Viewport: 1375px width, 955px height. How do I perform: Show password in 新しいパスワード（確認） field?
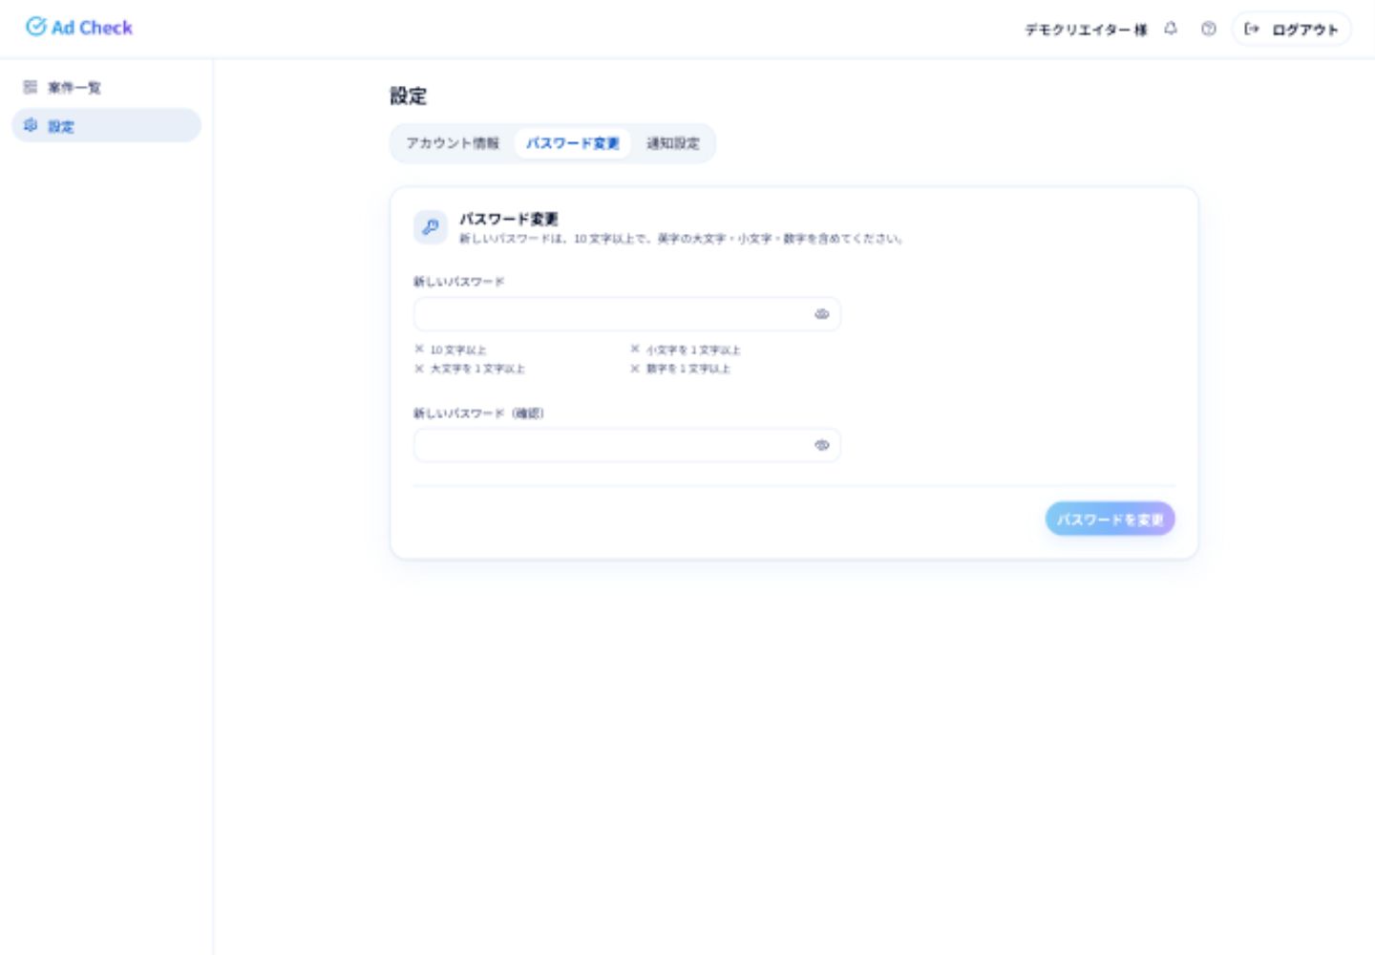pos(821,445)
